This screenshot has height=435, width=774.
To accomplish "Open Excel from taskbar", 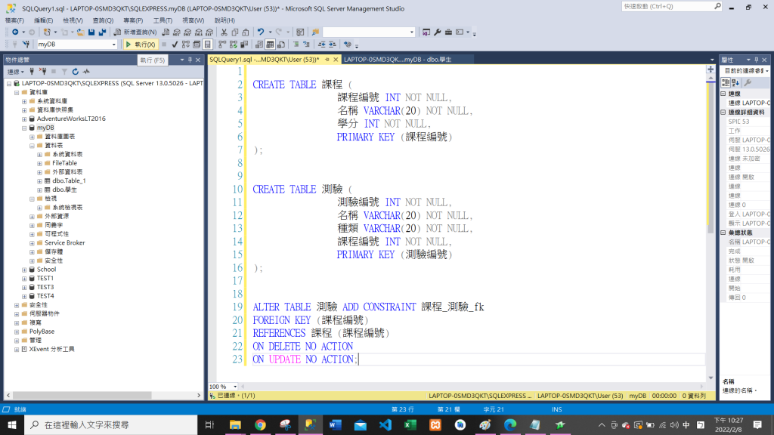I will click(x=410, y=424).
